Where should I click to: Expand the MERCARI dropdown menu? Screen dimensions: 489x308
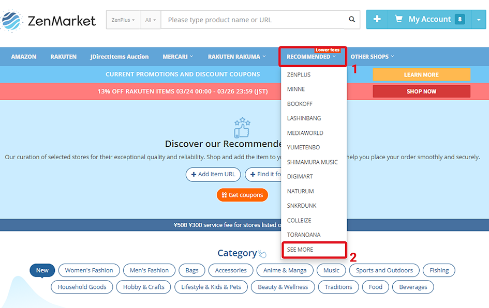click(x=178, y=57)
